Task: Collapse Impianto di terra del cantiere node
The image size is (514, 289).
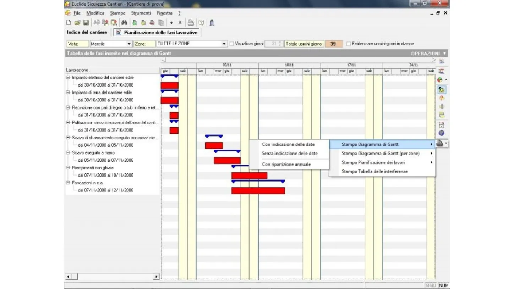Action: tap(68, 92)
